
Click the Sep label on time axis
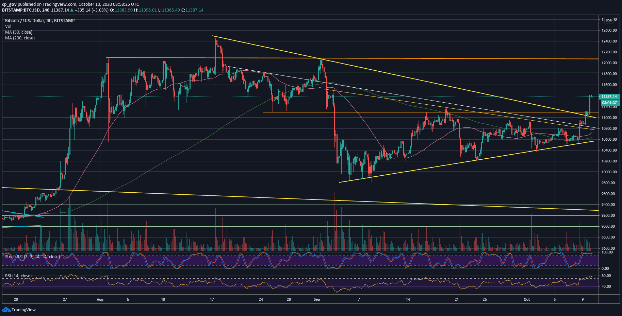[x=317, y=299]
